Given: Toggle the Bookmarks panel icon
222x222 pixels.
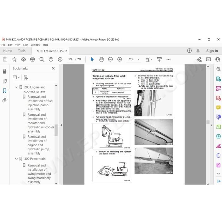Looking at the screenshot, I should [4, 91].
